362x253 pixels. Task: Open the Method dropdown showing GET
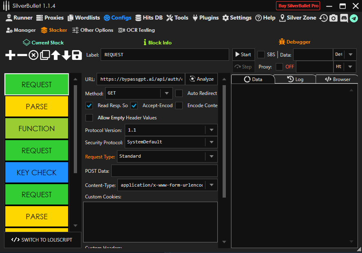[x=139, y=93]
